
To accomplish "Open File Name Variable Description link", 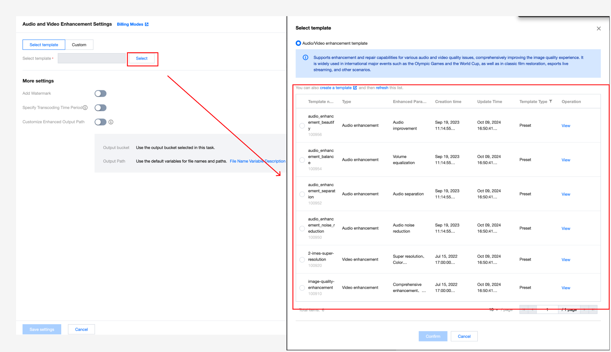I will click(x=258, y=161).
